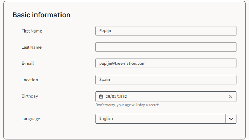The height and width of the screenshot is (140, 249).
Task: Click the First Name label
Action: pyautogui.click(x=32, y=31)
